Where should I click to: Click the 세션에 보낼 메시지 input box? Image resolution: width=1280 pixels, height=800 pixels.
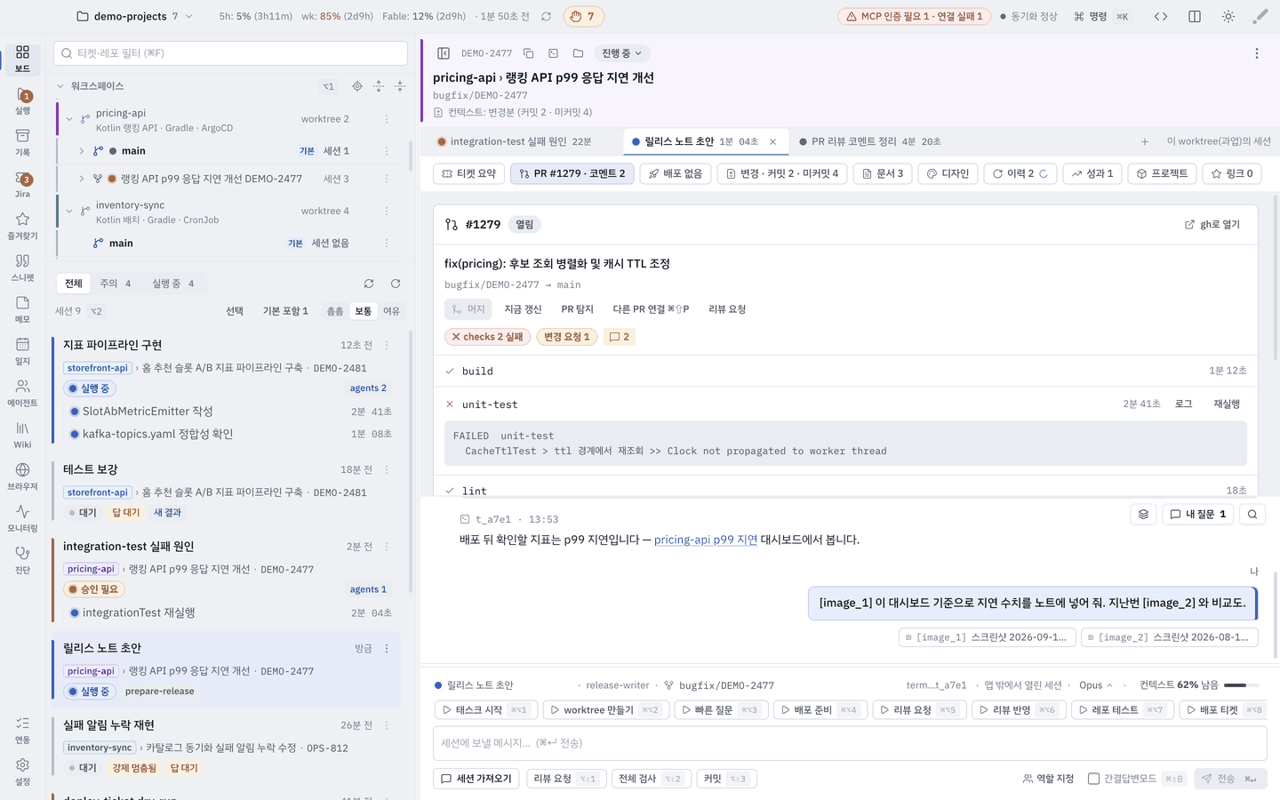point(849,743)
